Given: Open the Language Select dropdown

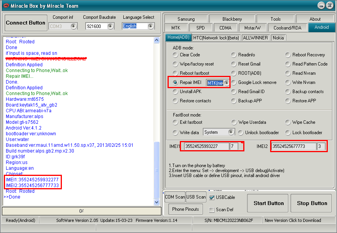Looking at the screenshot, I should pos(151,26).
